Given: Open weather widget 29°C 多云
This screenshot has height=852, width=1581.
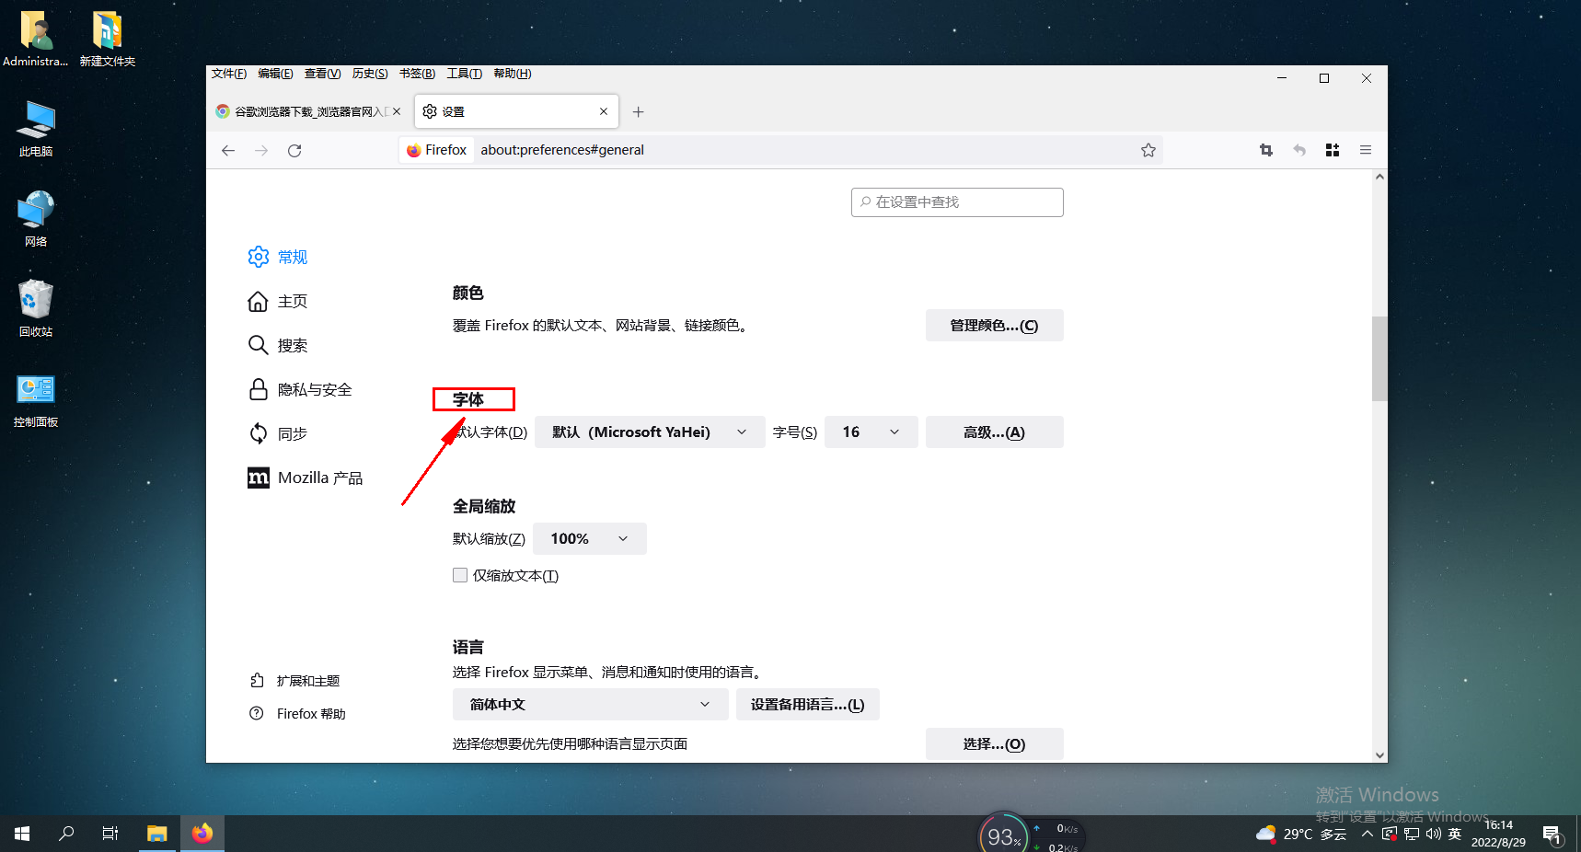Looking at the screenshot, I should (1301, 835).
